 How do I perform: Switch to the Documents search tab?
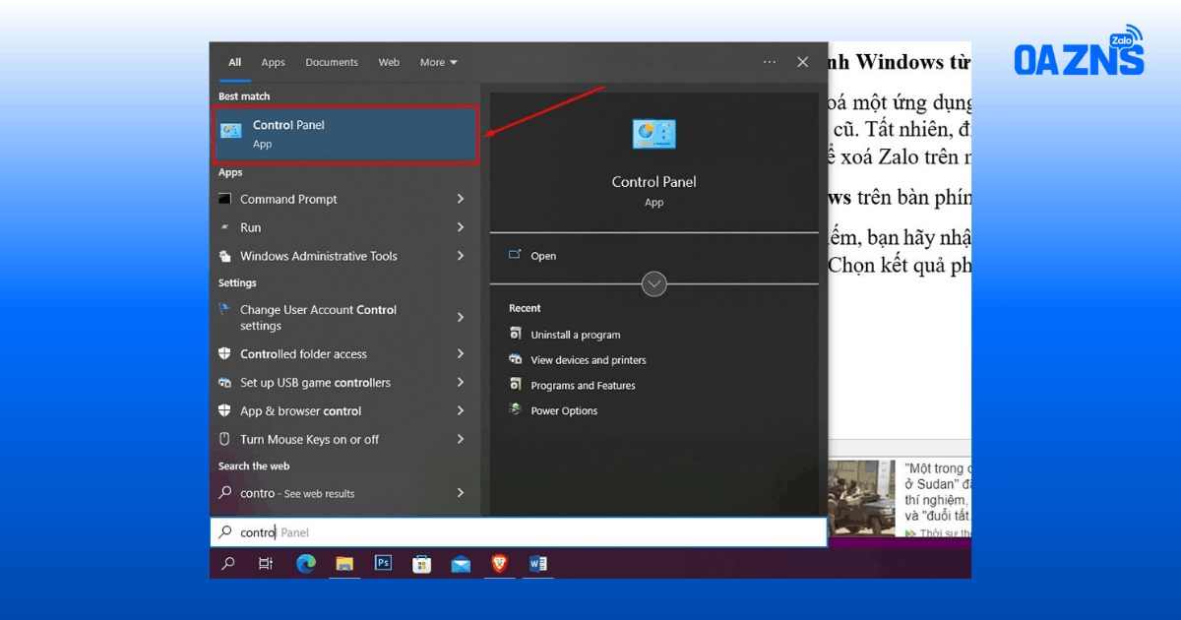(332, 62)
